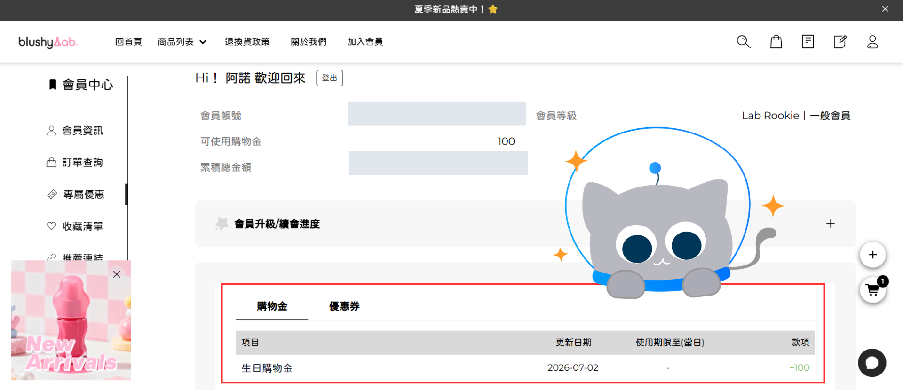The height and width of the screenshot is (390, 903).
Task: Open 關於我們 page
Action: coord(309,42)
